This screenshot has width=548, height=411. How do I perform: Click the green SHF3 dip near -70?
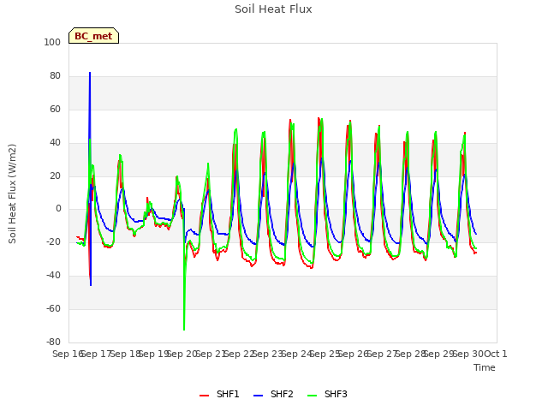(x=184, y=329)
